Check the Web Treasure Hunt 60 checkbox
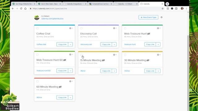Screen dimensions: 198x111 [x=37, y=55]
